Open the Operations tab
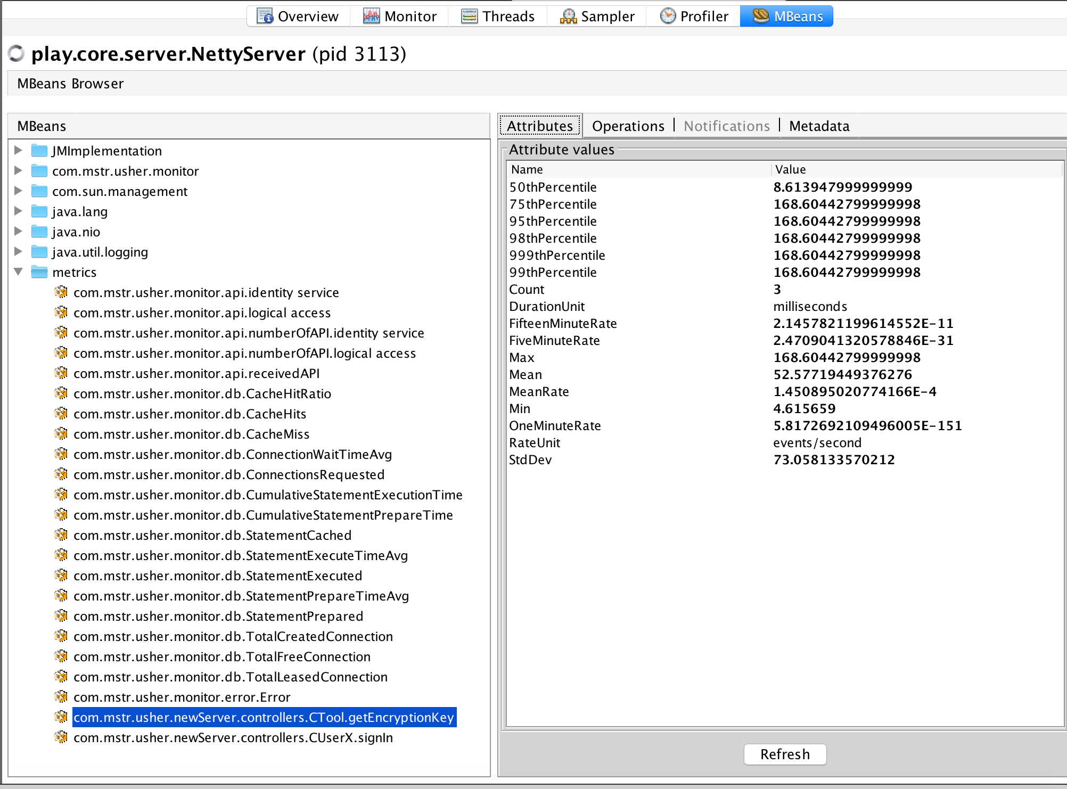1067x789 pixels. [628, 126]
